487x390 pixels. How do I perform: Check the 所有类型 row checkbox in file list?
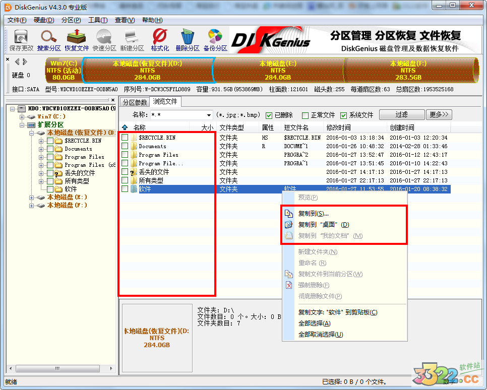pos(125,180)
